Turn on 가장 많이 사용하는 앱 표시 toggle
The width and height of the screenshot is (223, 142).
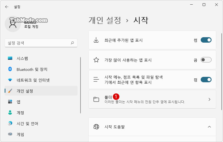(206, 60)
